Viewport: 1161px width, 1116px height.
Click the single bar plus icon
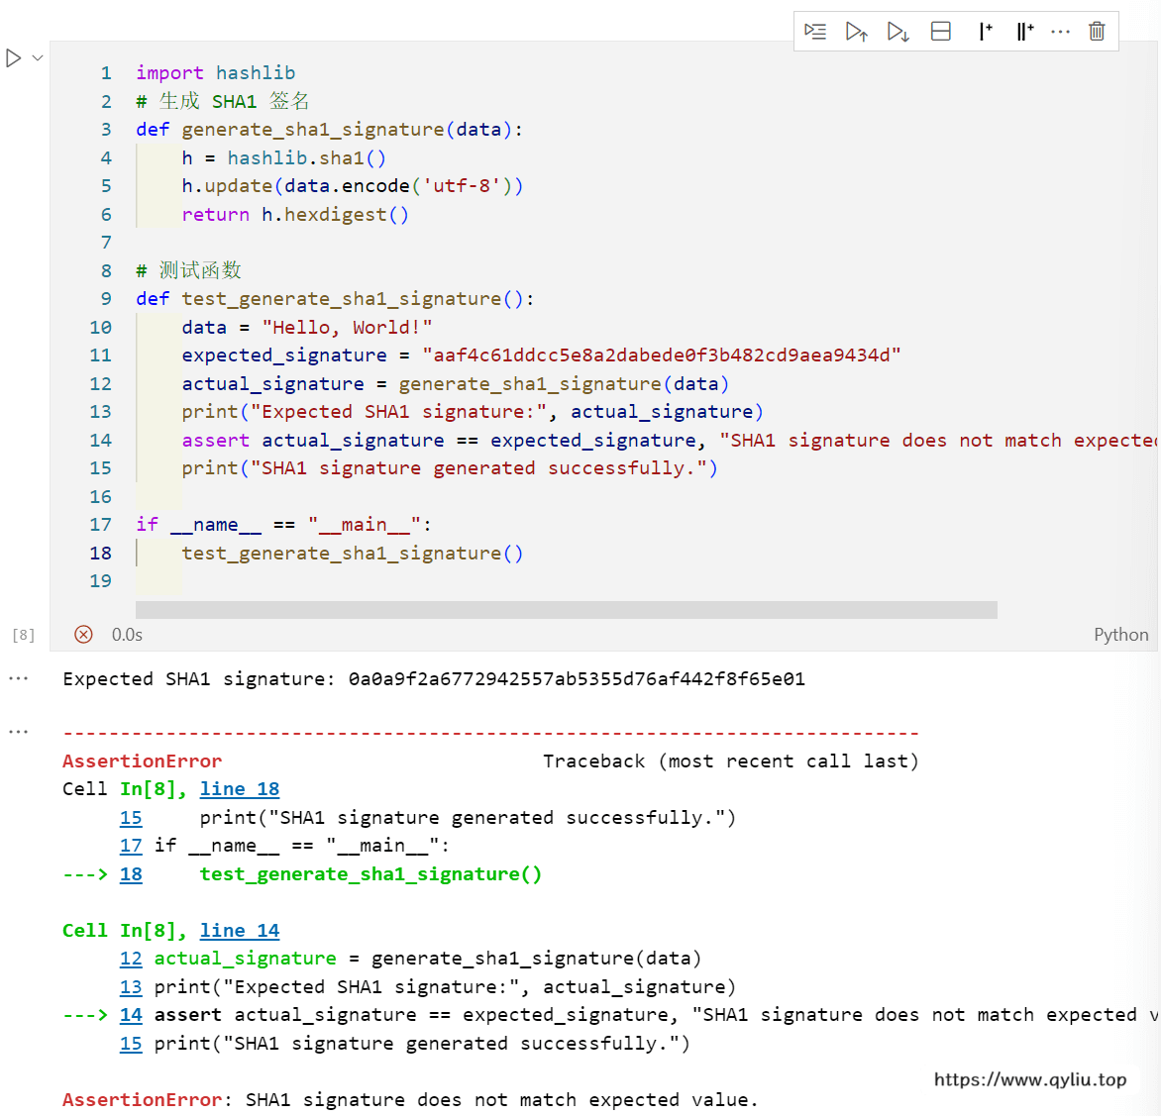point(985,32)
